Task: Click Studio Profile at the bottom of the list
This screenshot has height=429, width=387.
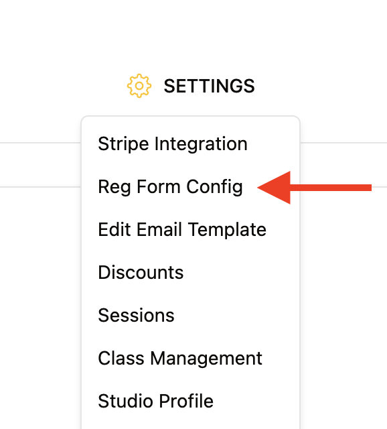Action: [x=156, y=401]
